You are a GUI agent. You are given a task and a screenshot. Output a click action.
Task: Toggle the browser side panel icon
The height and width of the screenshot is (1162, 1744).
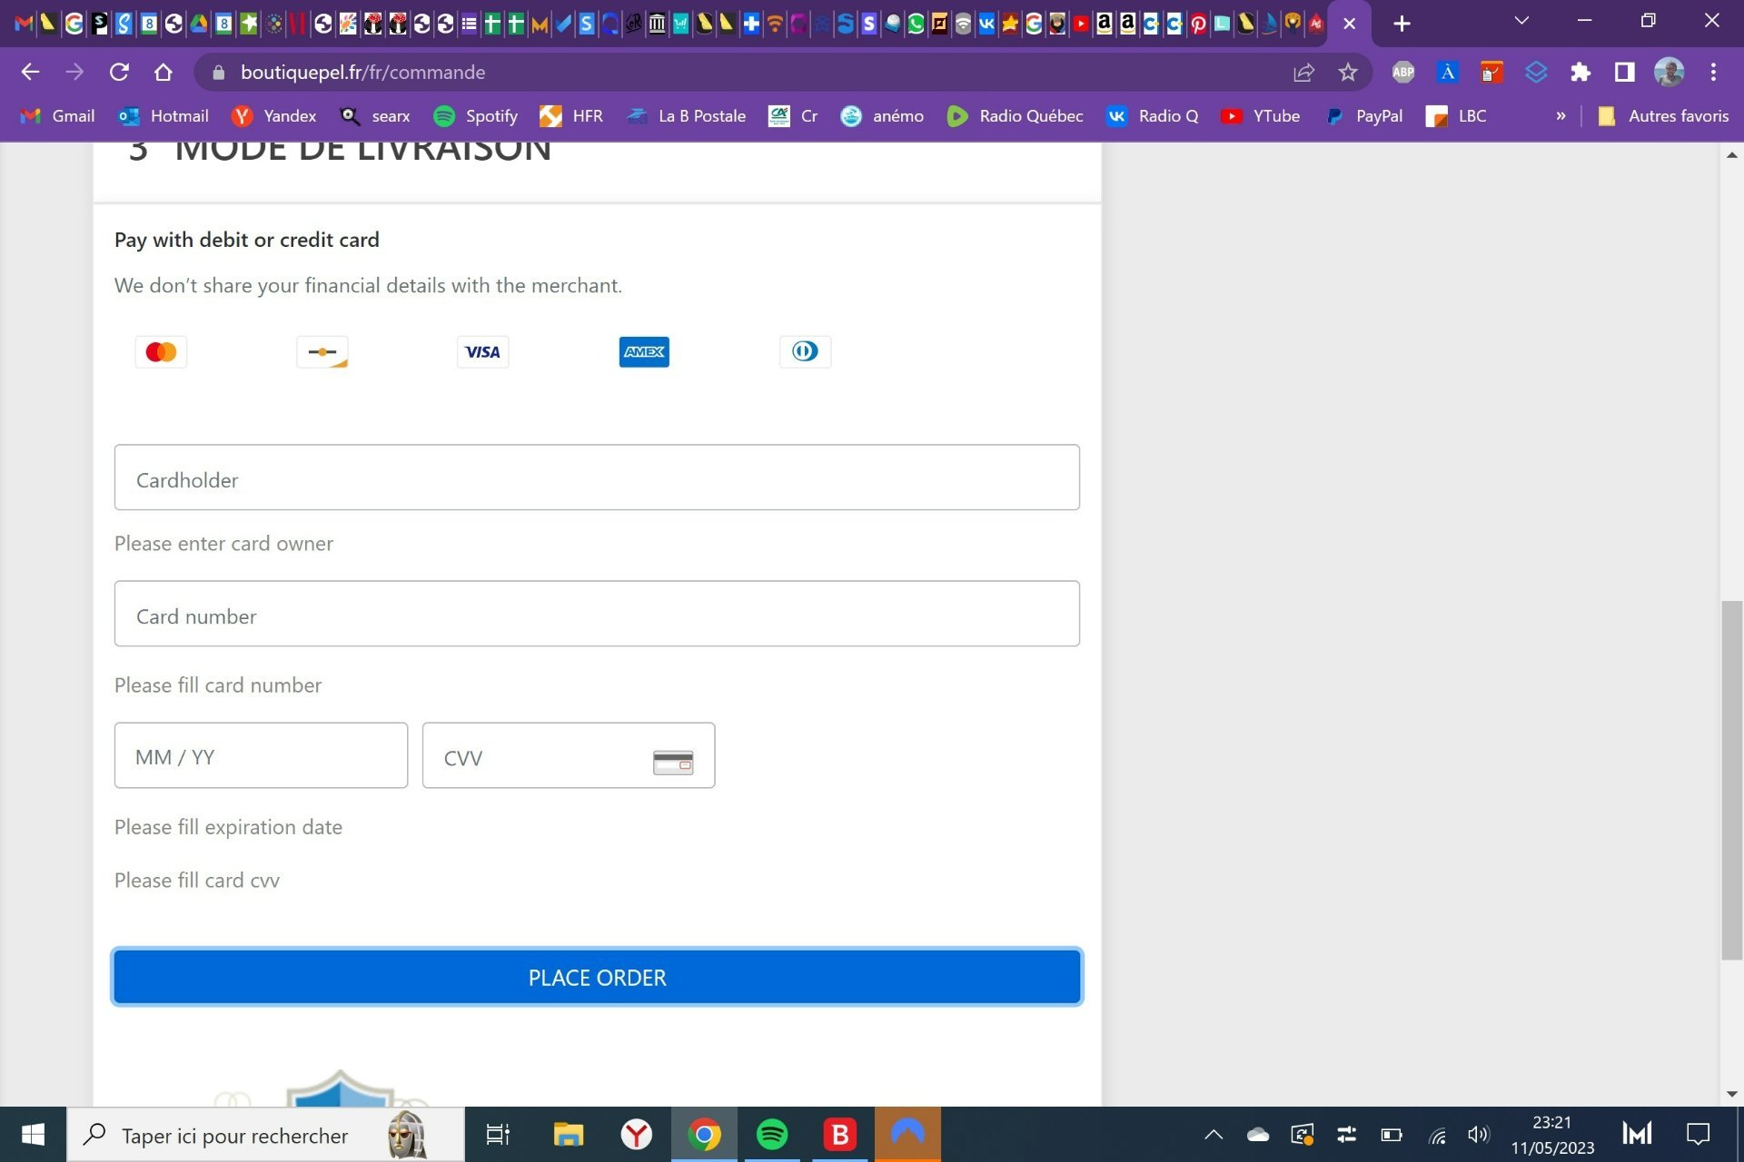pos(1625,72)
